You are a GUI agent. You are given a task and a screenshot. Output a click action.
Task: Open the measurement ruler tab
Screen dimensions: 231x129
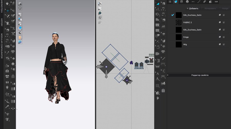(216, 2)
